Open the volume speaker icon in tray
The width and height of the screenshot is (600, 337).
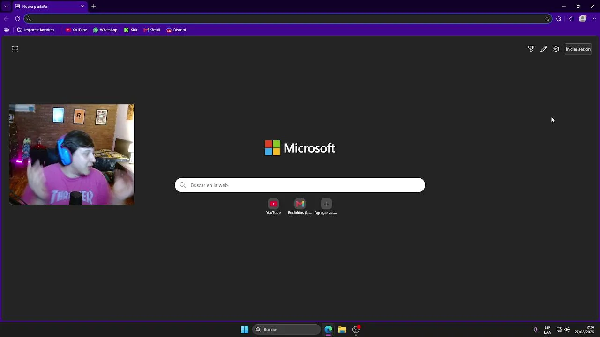(567, 330)
